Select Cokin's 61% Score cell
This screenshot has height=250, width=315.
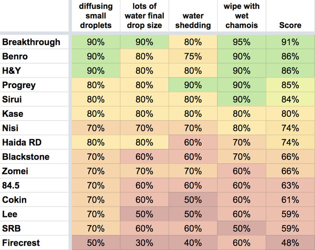click(x=289, y=200)
